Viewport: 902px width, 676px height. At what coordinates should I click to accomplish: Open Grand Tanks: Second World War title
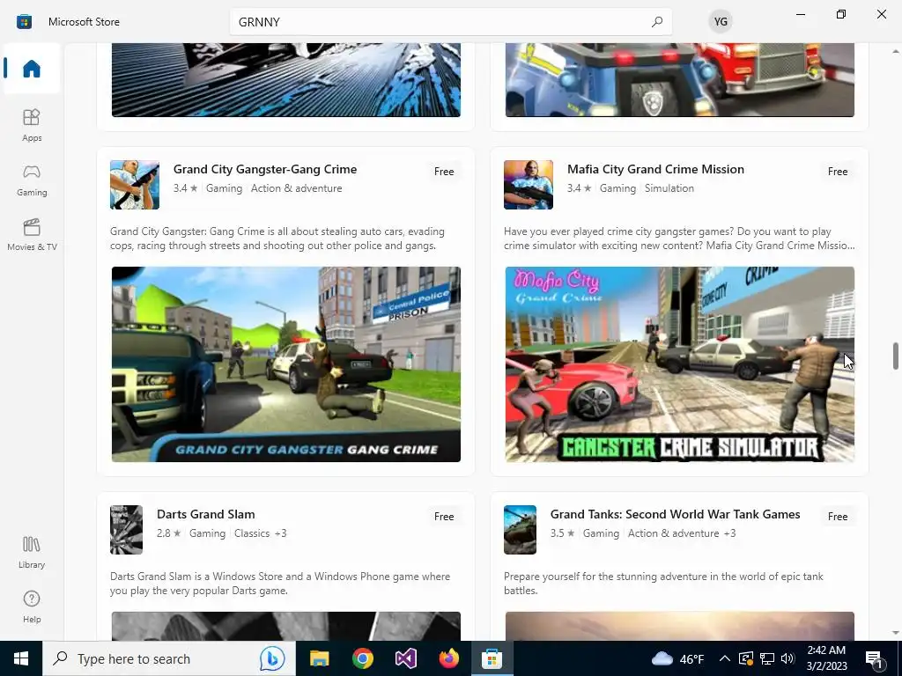click(676, 514)
